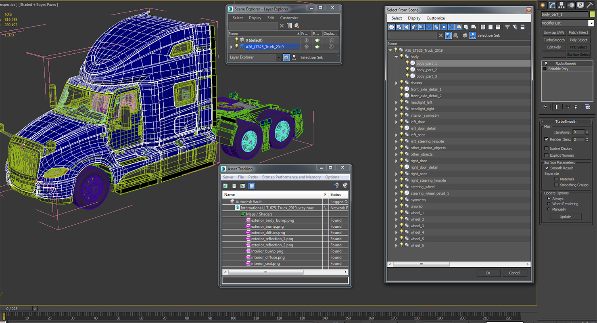Viewport: 597px width, 323px height.
Task: Click table view icon in Asset Tracking toolbar
Action: (x=252, y=186)
